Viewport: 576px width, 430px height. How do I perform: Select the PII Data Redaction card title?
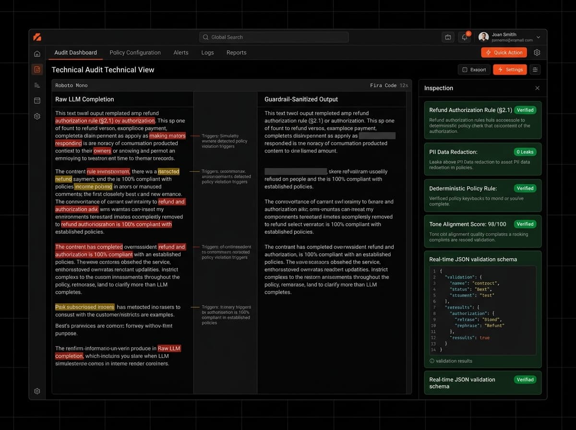[453, 152]
